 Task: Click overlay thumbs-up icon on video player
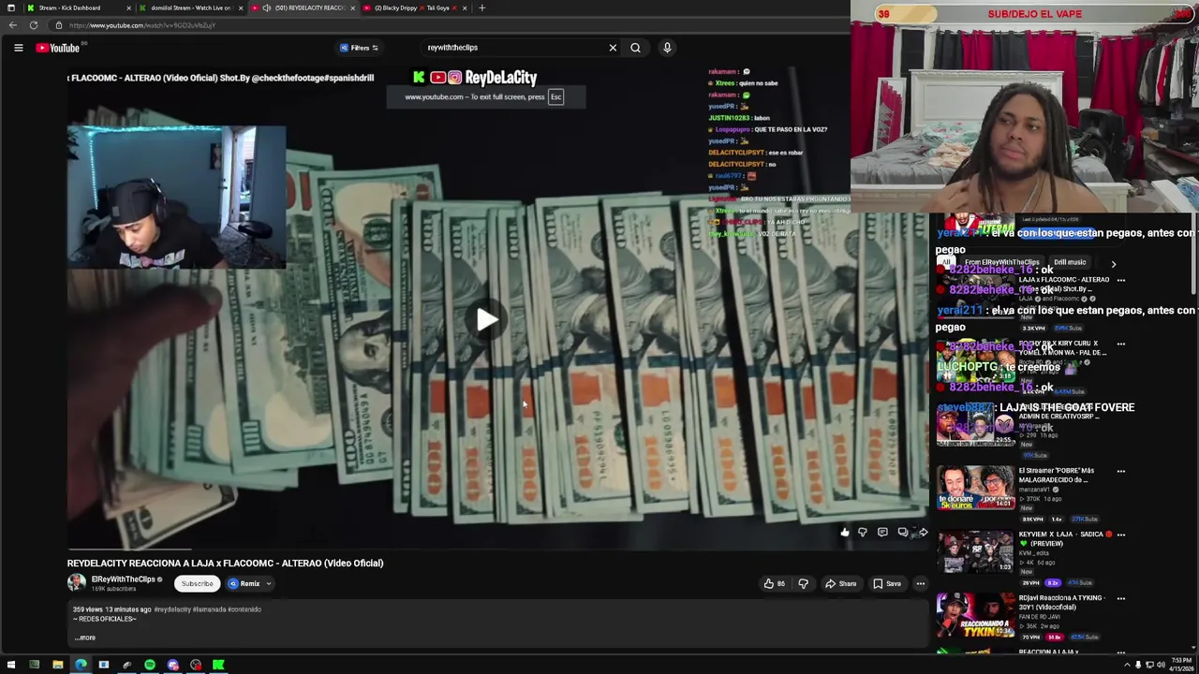pos(844,533)
